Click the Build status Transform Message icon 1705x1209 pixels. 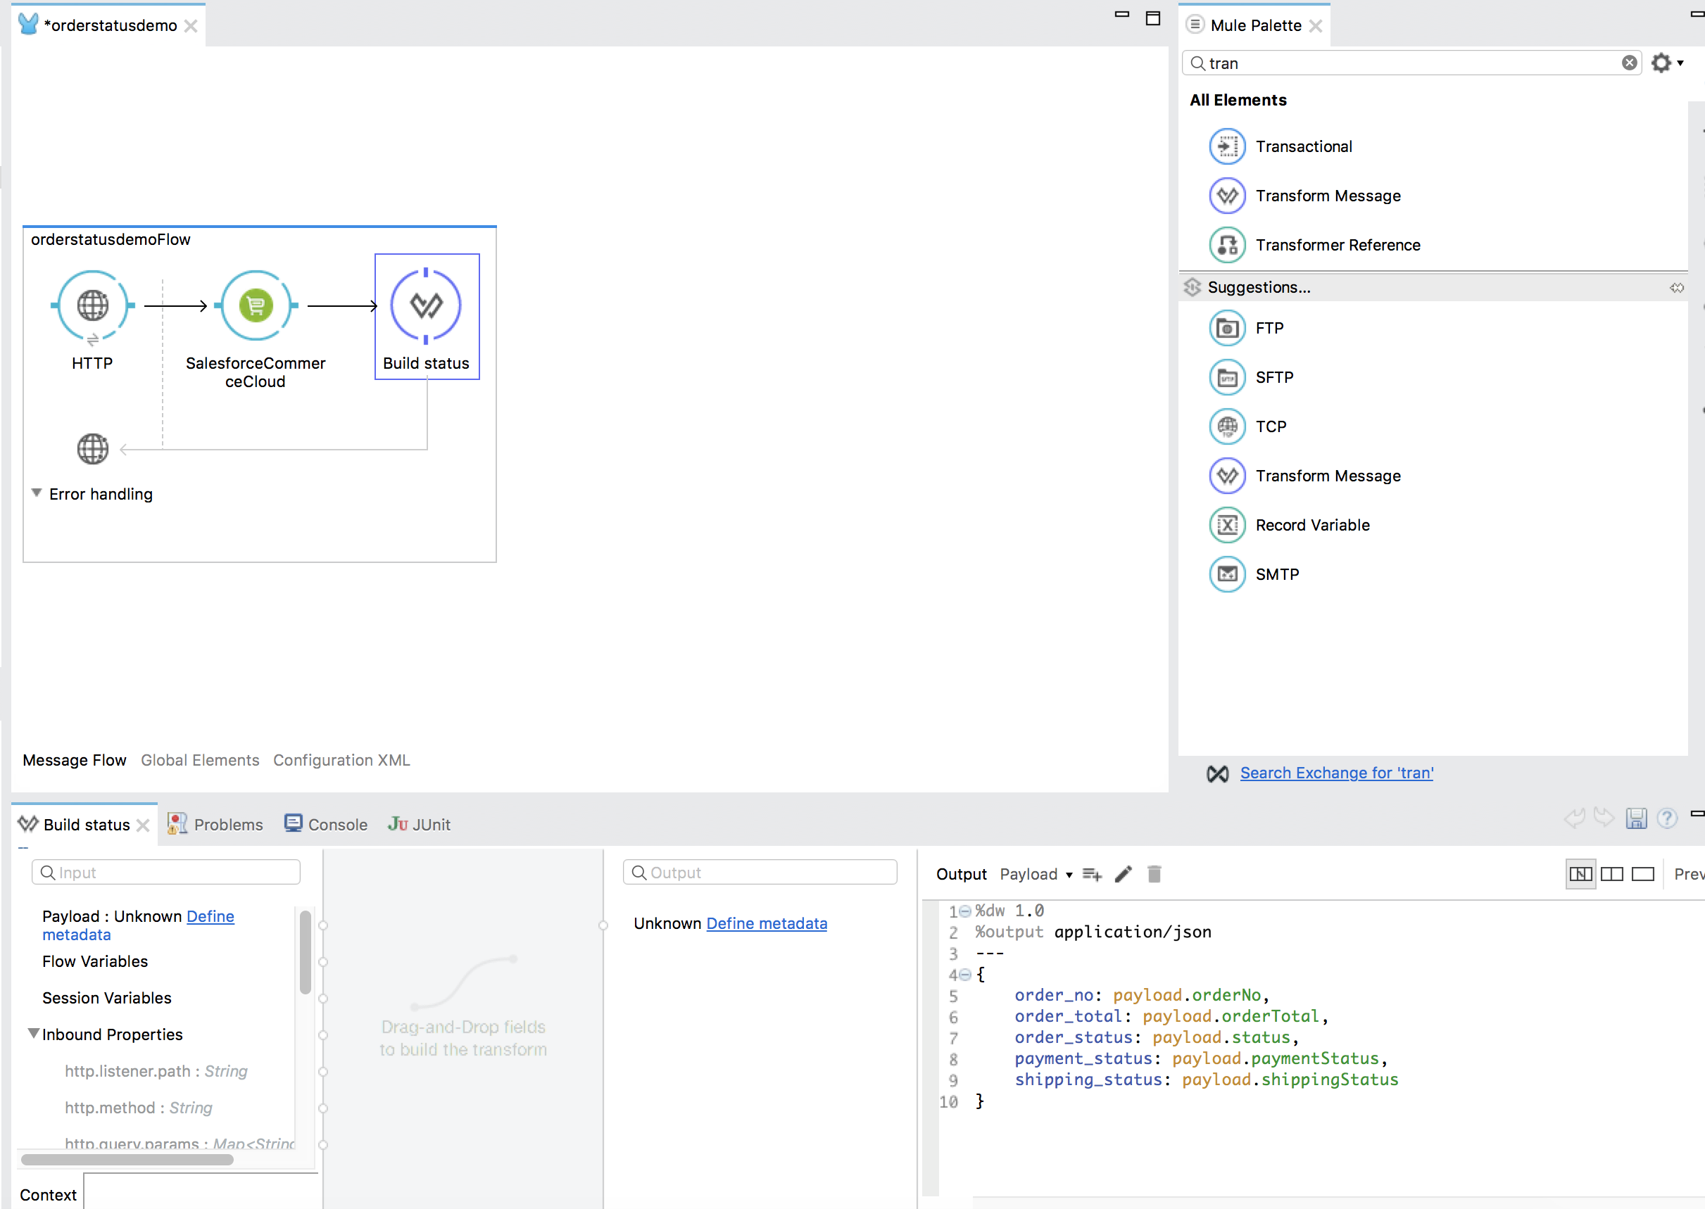click(x=425, y=306)
